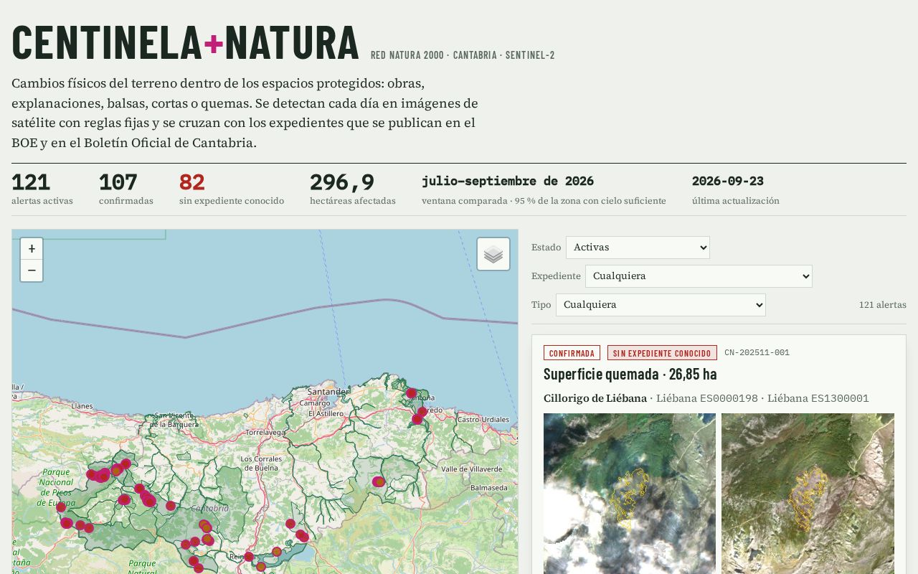Open the Estado dropdown showing Activas
Screen dimensions: 918x574
pos(638,248)
